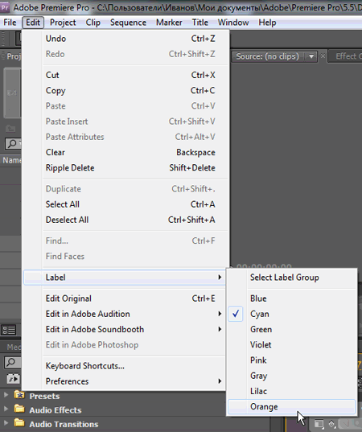This screenshot has width=362, height=432.
Task: Expand the Presets folder
Action: point(6,395)
